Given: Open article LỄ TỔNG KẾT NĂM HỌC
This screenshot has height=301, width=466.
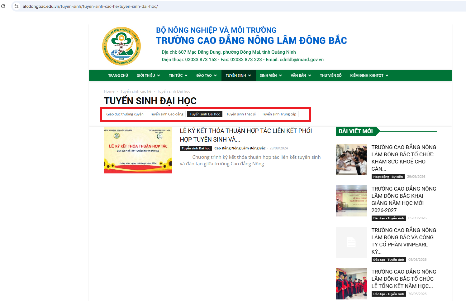Looking at the screenshot, I should click(x=404, y=279).
